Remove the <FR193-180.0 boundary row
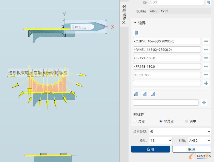214x162 pixels. click(x=206, y=66)
